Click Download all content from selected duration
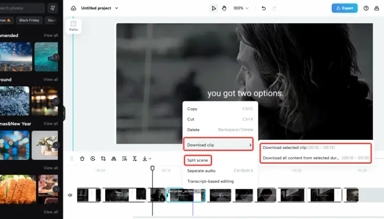The height and width of the screenshot is (219, 384). (316, 158)
